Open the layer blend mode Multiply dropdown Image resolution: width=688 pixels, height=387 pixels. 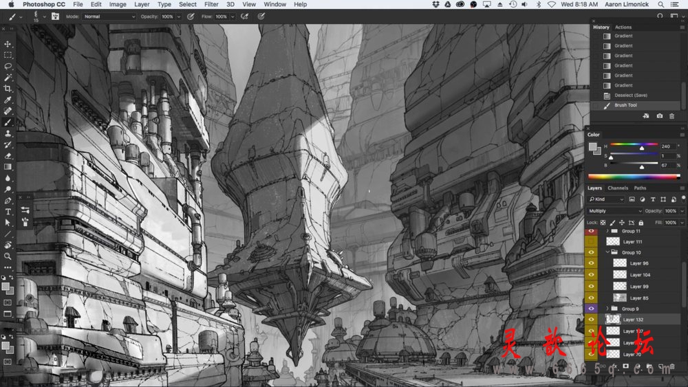tap(615, 211)
